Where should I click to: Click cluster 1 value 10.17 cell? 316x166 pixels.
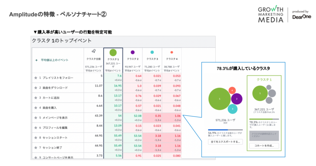tap(113, 108)
